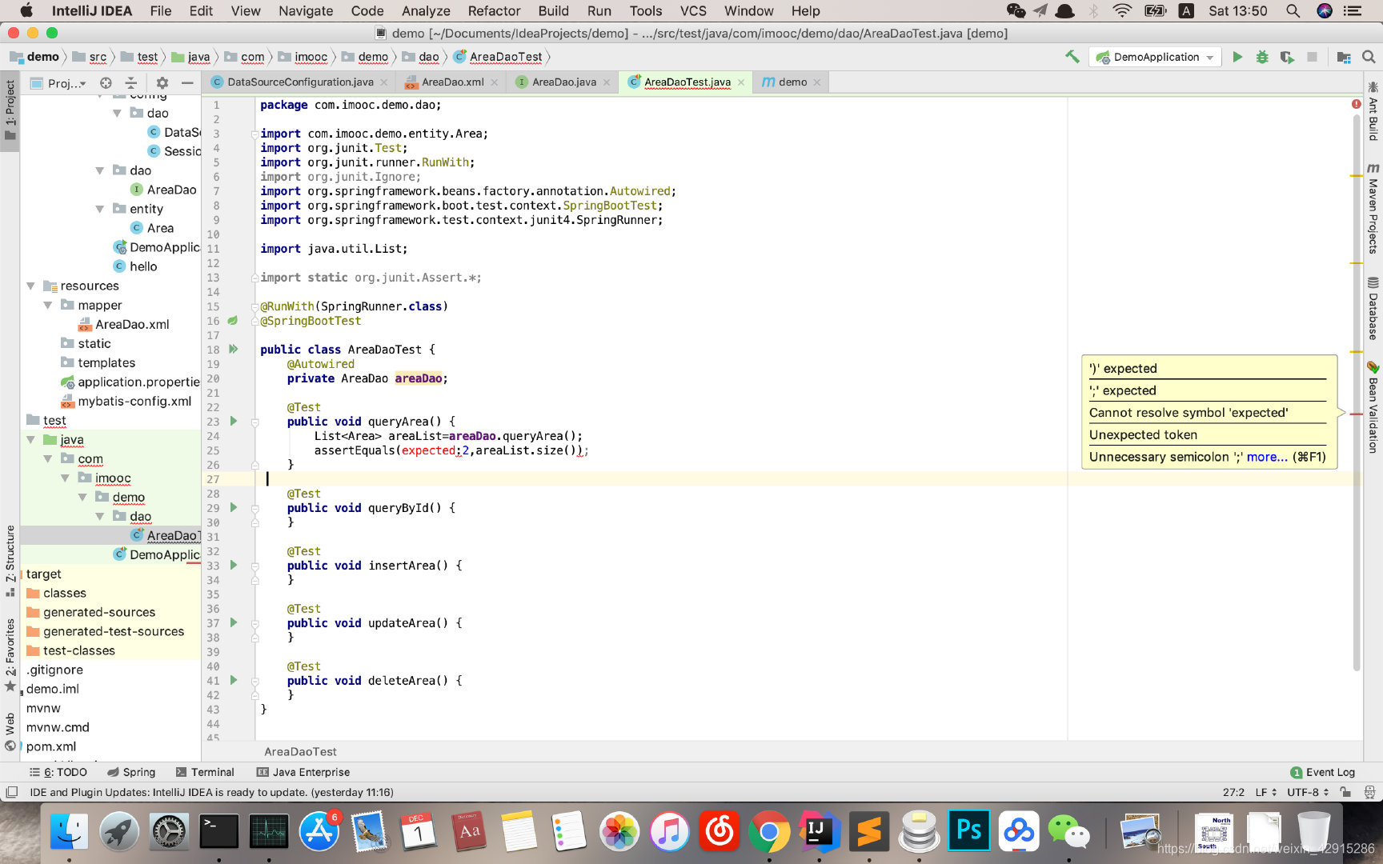Open Project Structure icon in toolbar

pyautogui.click(x=1344, y=57)
